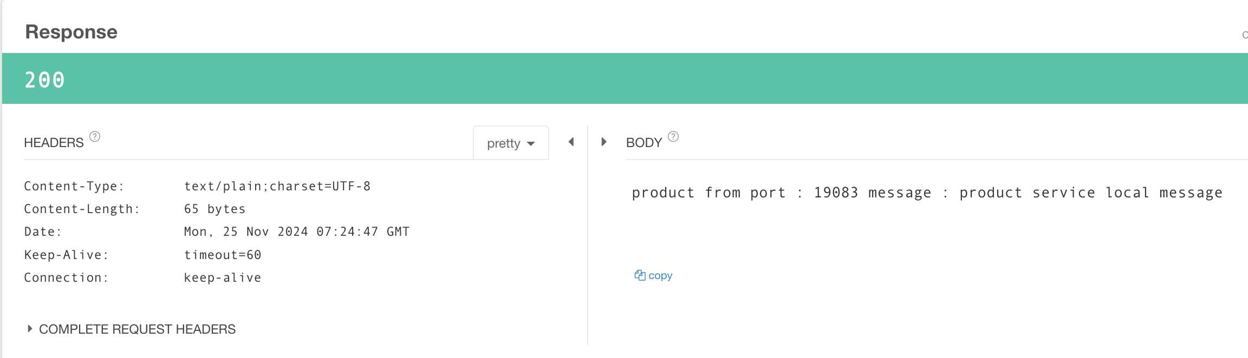Click the 200 status code

tap(45, 80)
